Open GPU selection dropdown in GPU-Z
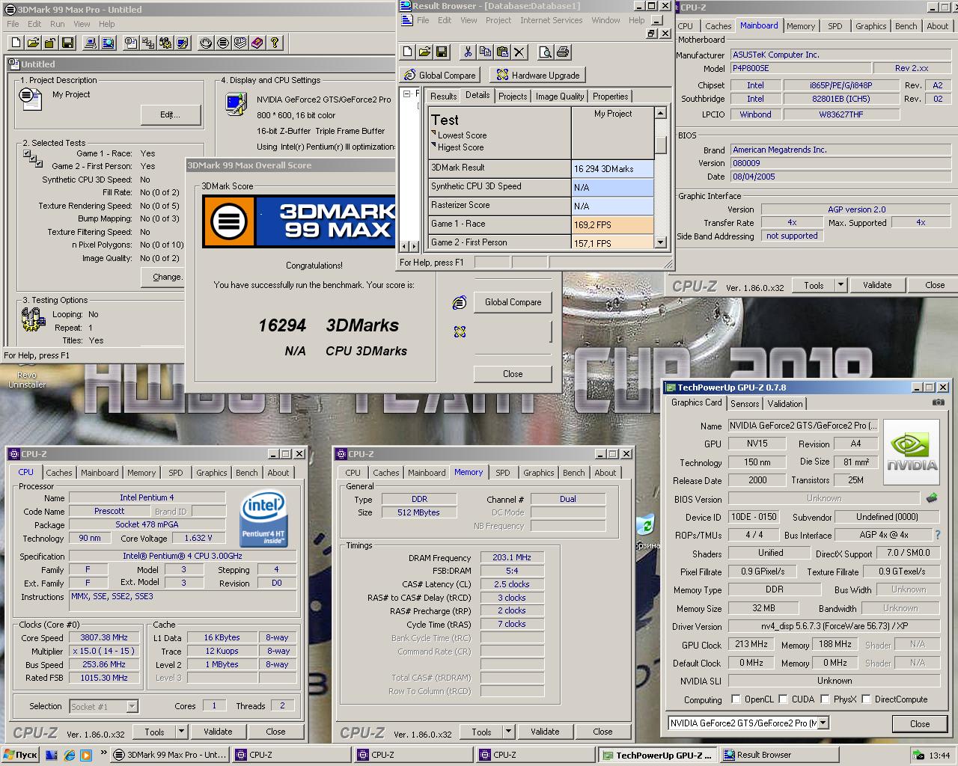Viewport: 958px width, 766px height. click(x=823, y=723)
